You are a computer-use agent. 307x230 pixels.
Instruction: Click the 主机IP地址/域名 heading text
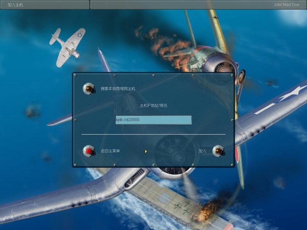[x=153, y=106]
